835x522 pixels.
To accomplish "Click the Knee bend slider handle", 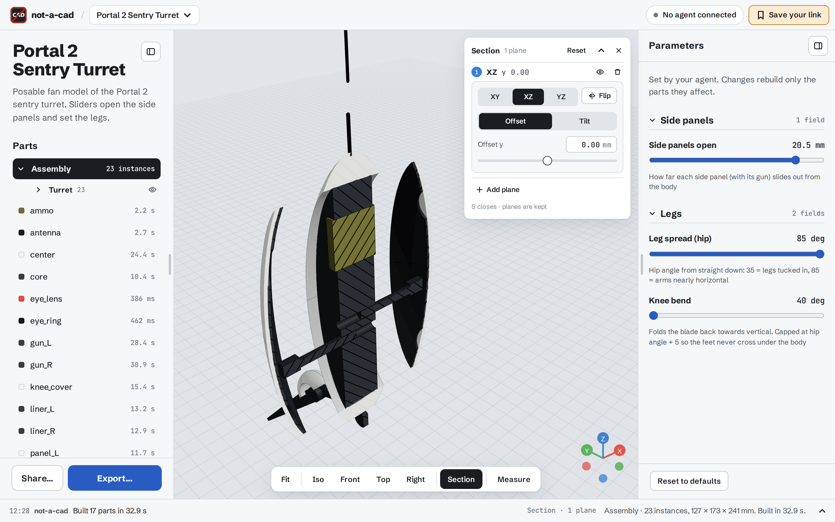I will pos(653,316).
